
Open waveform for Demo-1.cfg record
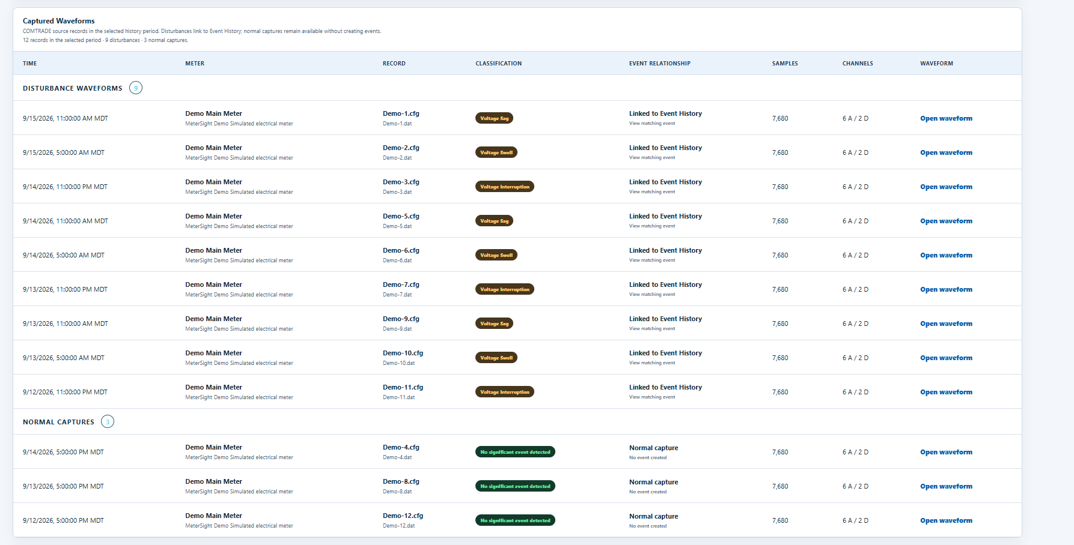pyautogui.click(x=946, y=118)
